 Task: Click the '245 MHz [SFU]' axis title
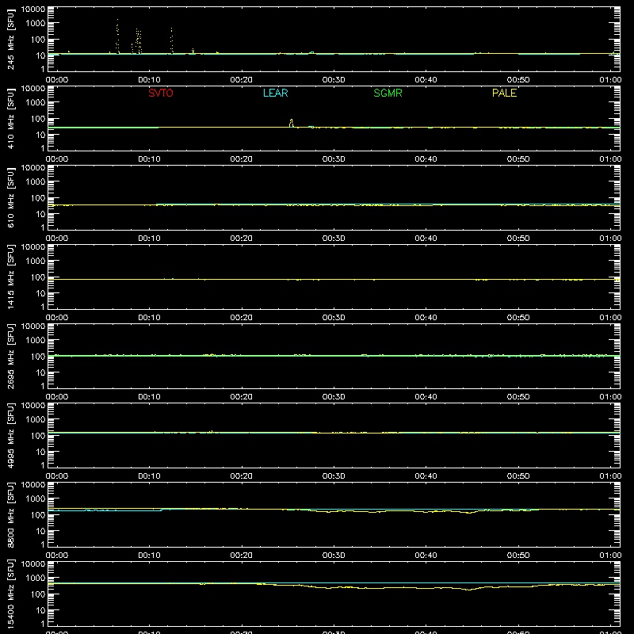[x=10, y=39]
